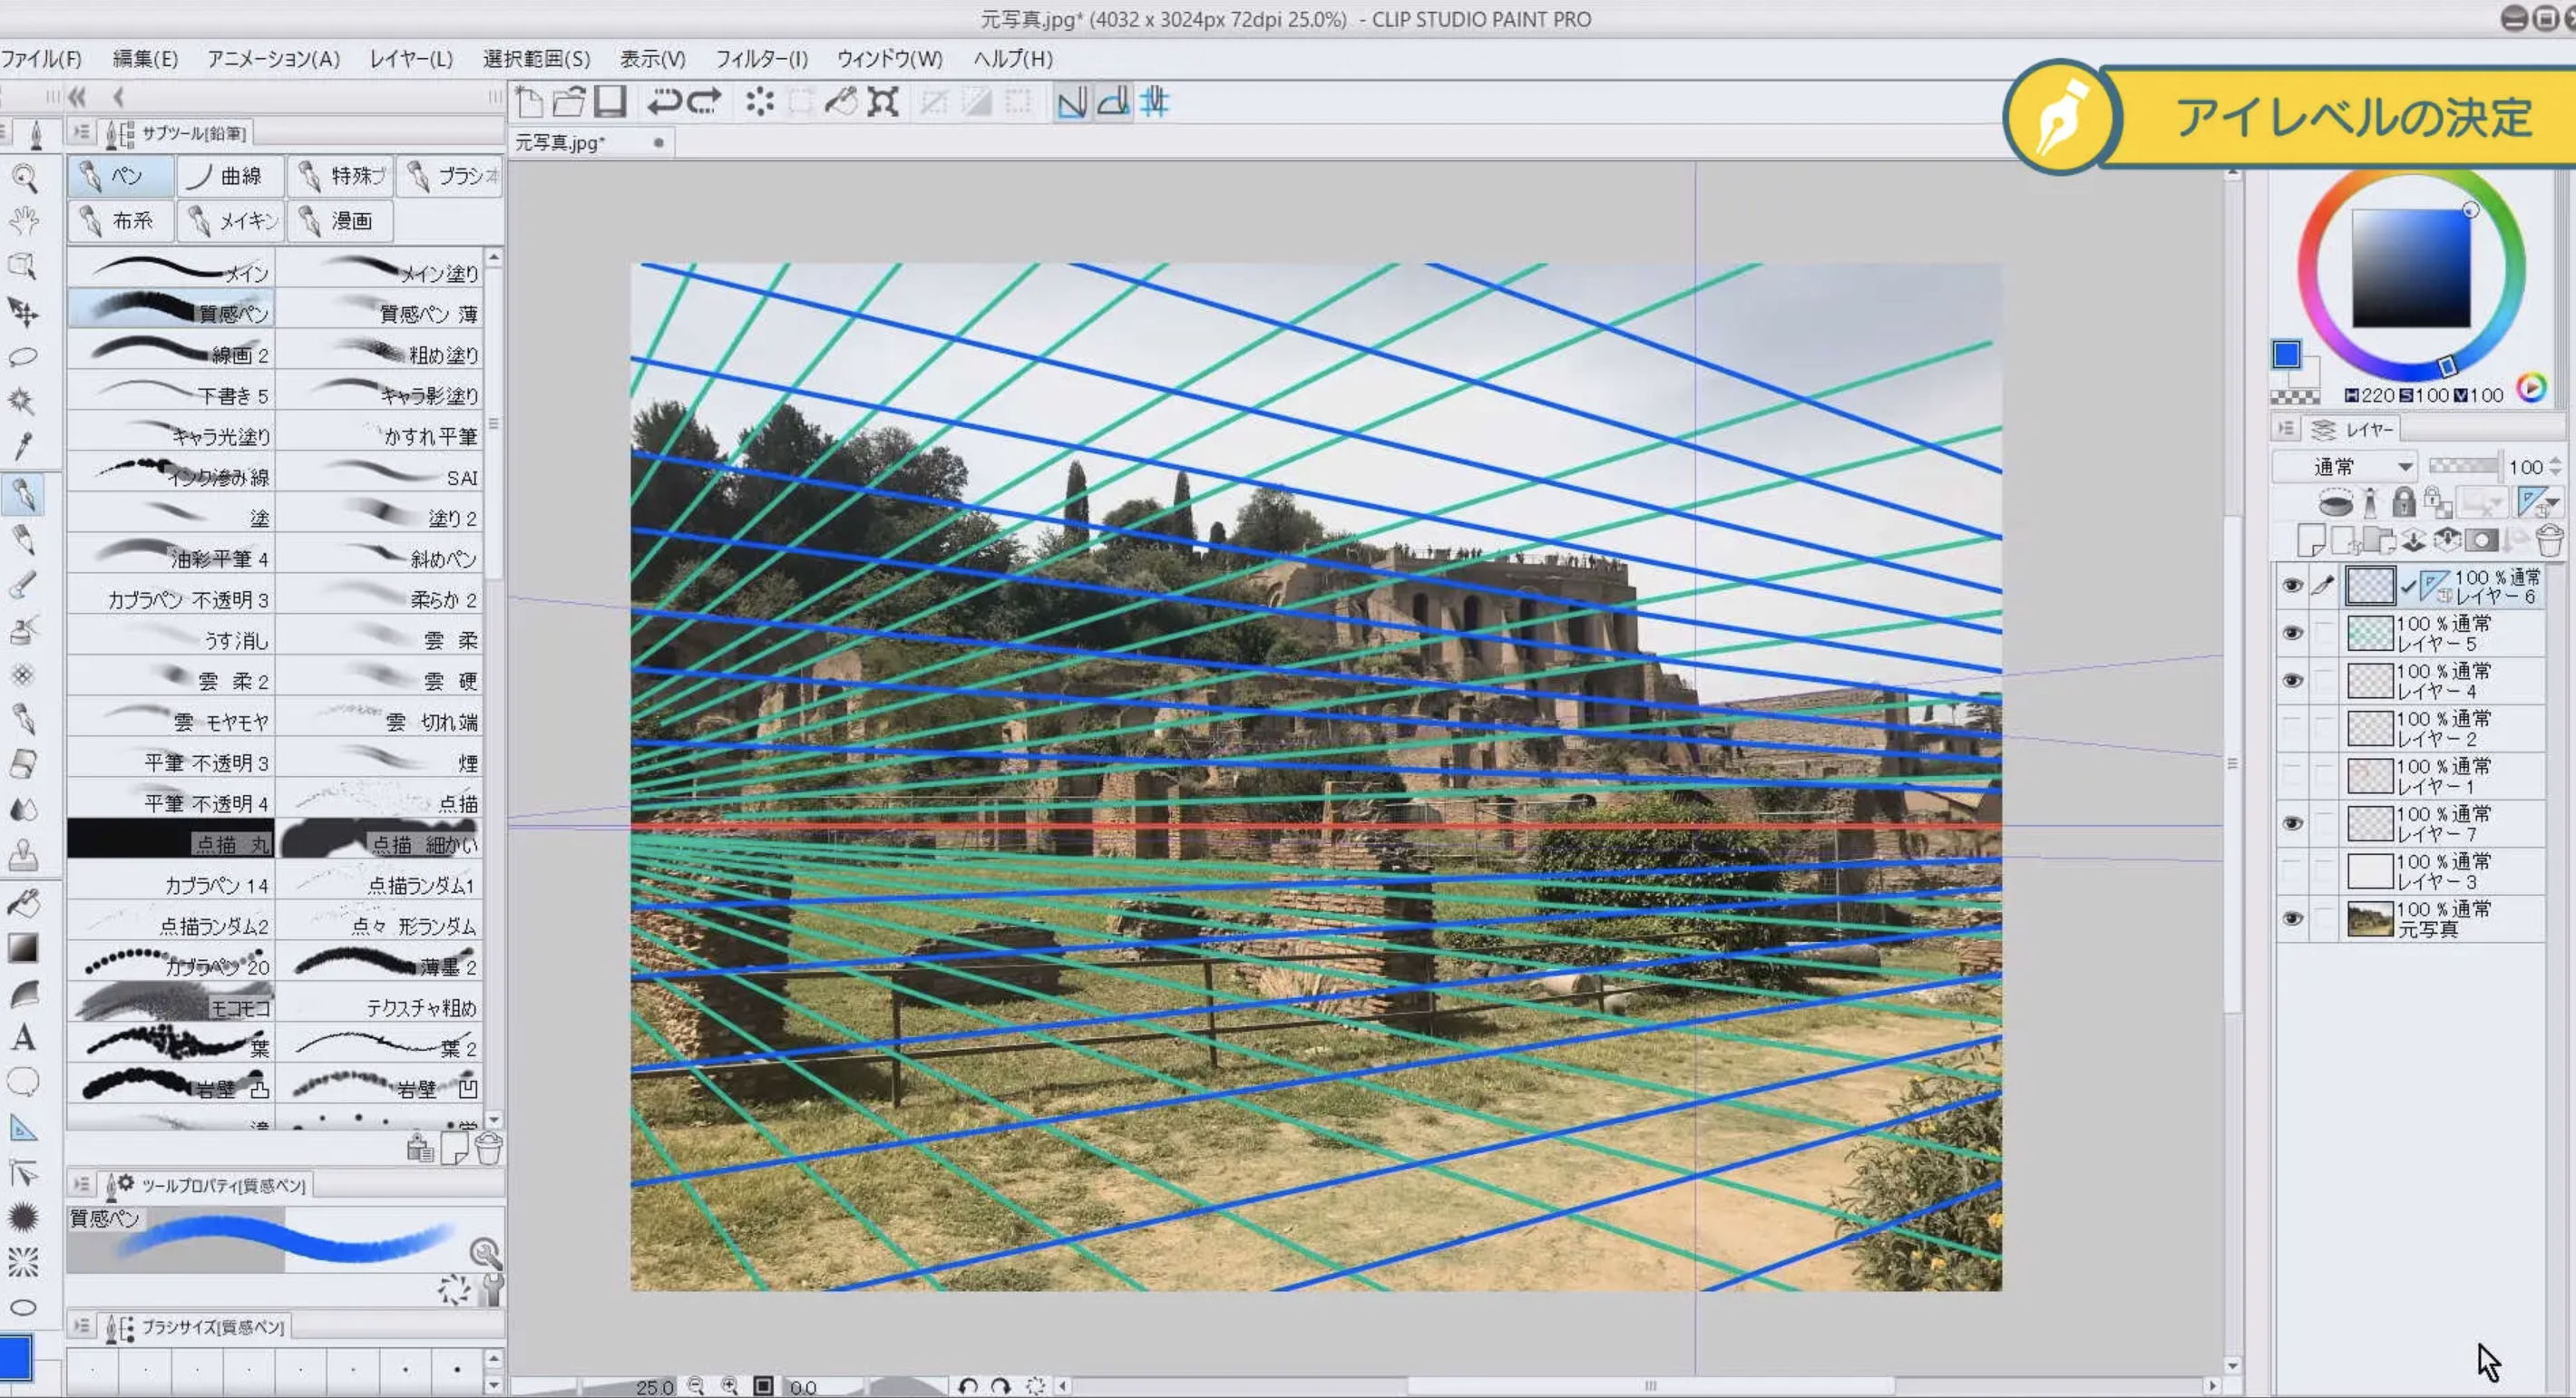This screenshot has height=1398, width=2576.
Task: Open the ファイル(F) menu
Action: (x=41, y=59)
